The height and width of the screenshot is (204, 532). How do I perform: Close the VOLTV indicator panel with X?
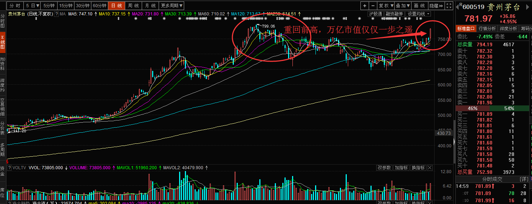[429, 168]
